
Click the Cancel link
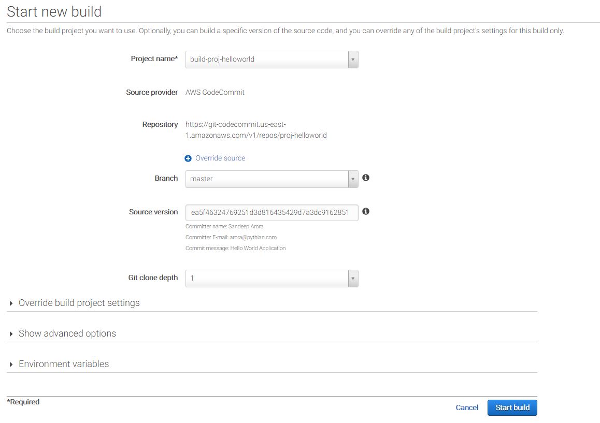[467, 407]
